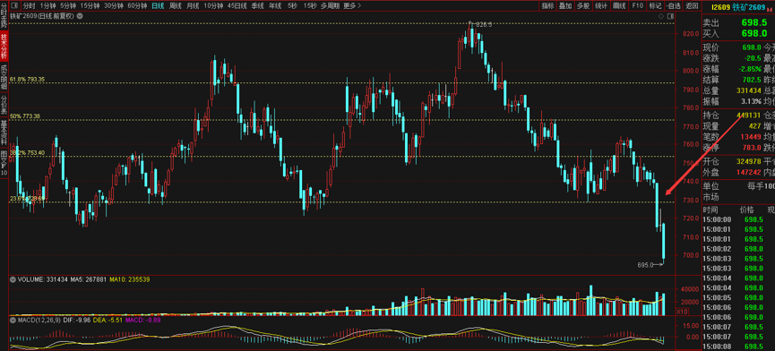Click the 结算 value 702.5

tap(752, 80)
